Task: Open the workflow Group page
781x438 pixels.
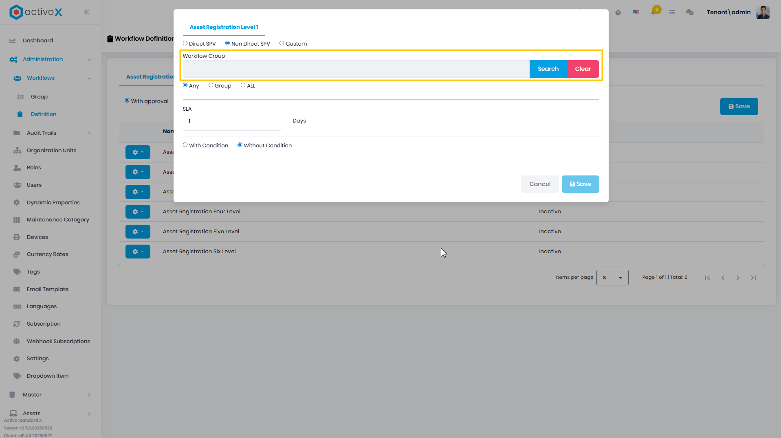Action: coord(39,96)
